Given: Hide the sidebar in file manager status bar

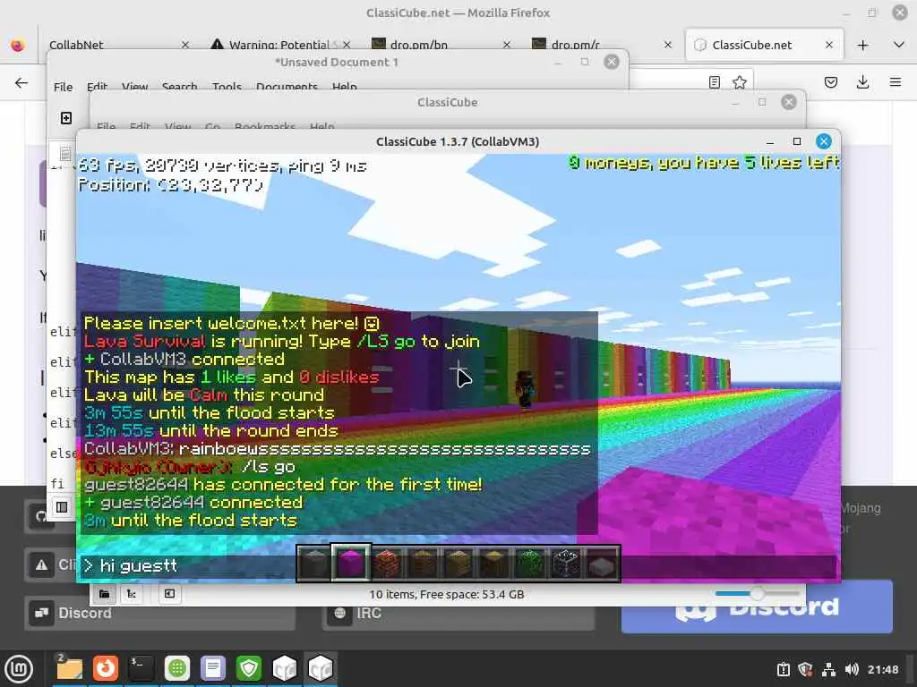Looking at the screenshot, I should tap(169, 594).
